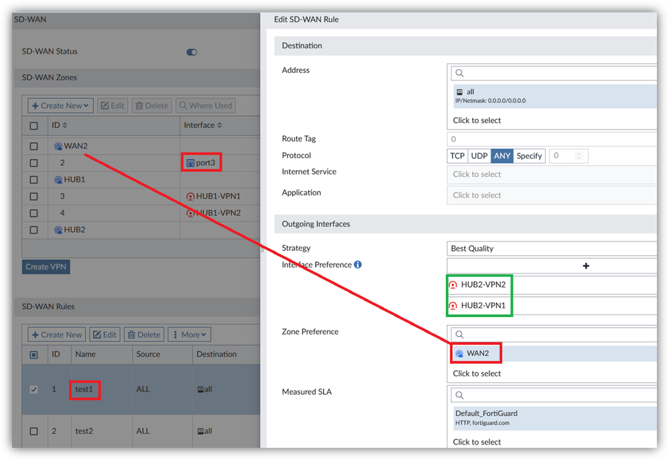The width and height of the screenshot is (669, 460).
Task: Select the test2 rule name
Action: coord(84,431)
